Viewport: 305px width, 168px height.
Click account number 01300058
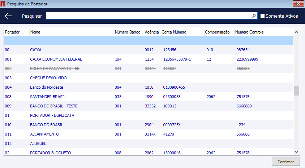tap(172, 97)
